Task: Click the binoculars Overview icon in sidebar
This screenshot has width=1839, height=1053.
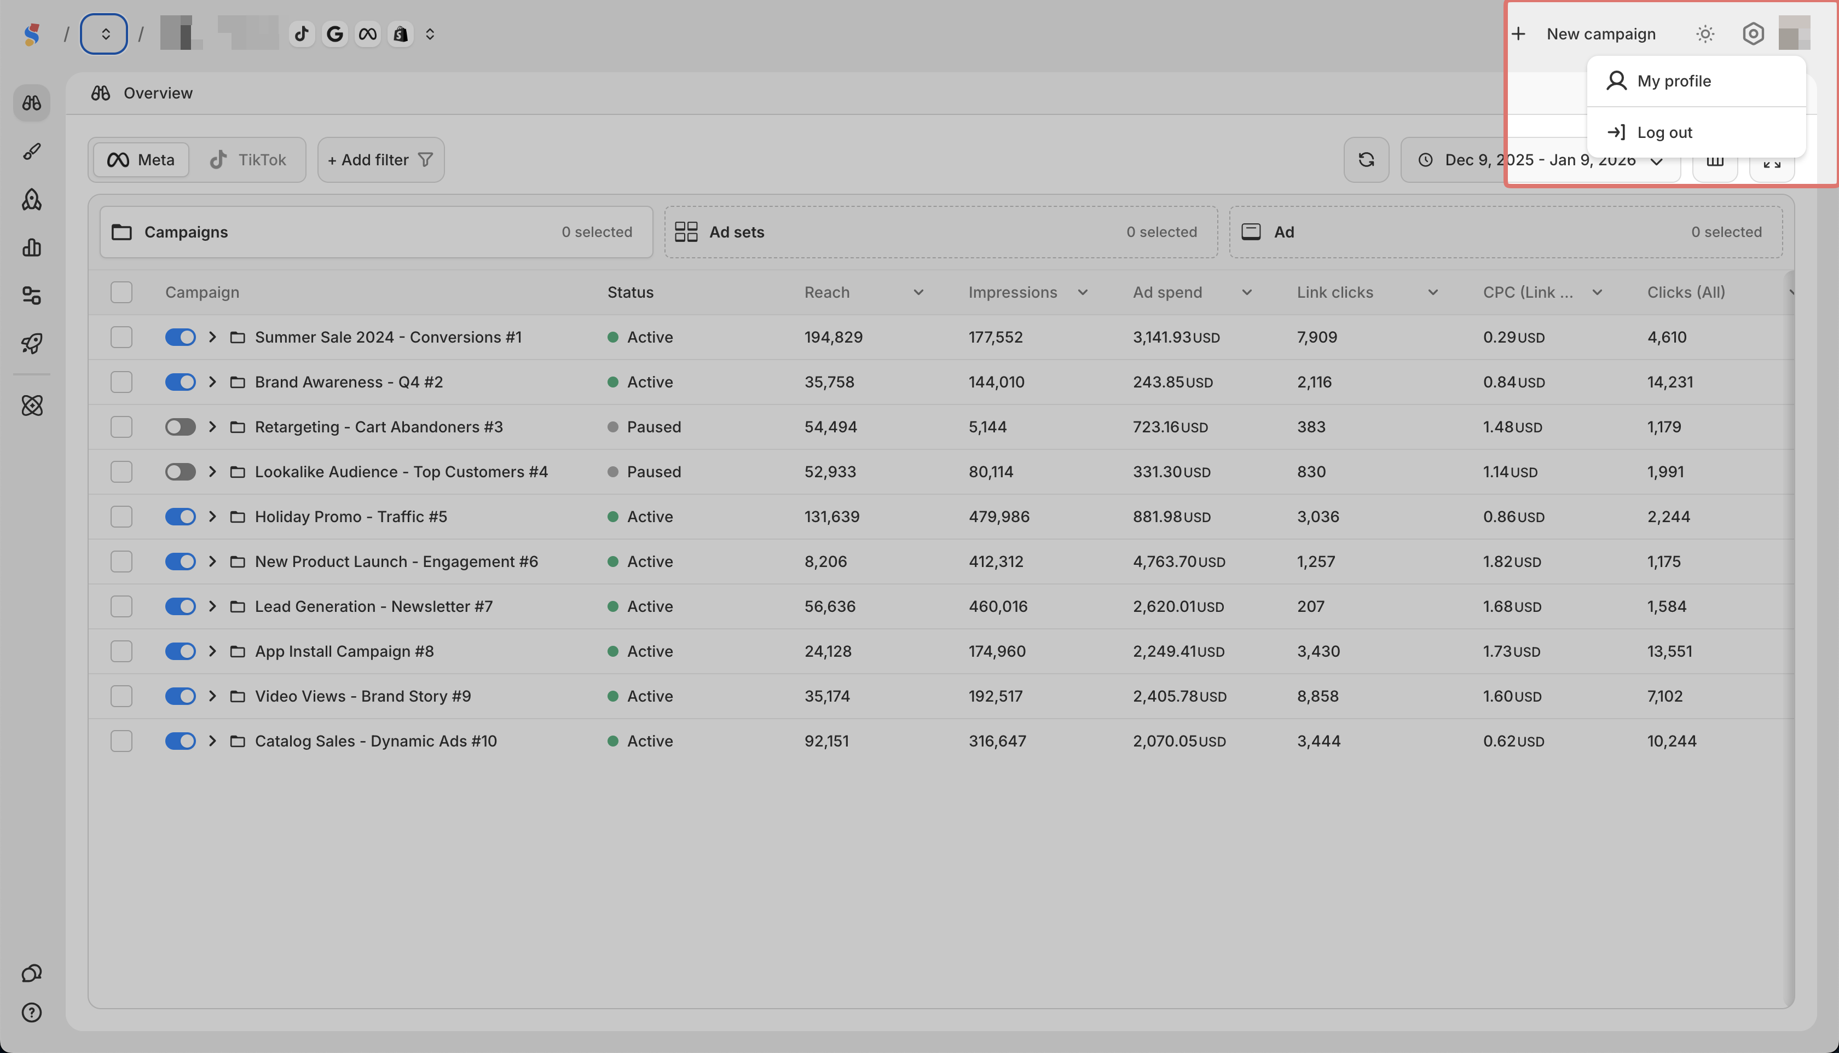Action: [31, 103]
